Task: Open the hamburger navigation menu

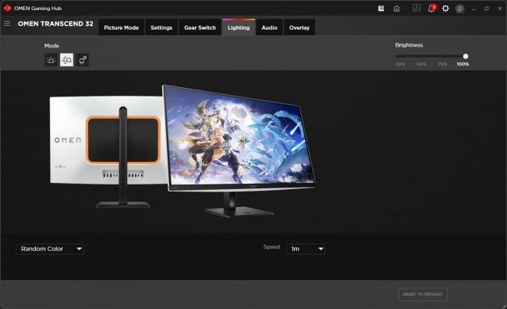Action: click(7, 23)
